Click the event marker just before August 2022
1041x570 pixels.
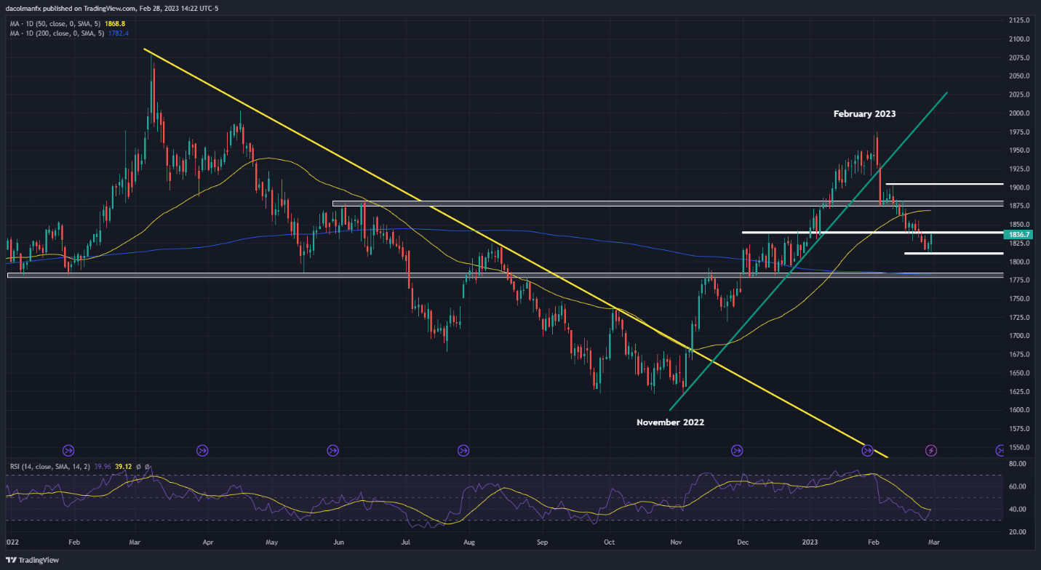(463, 450)
